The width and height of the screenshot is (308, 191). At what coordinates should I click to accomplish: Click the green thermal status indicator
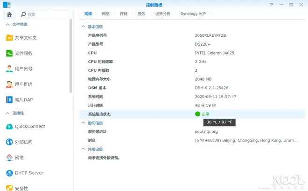click(x=197, y=114)
